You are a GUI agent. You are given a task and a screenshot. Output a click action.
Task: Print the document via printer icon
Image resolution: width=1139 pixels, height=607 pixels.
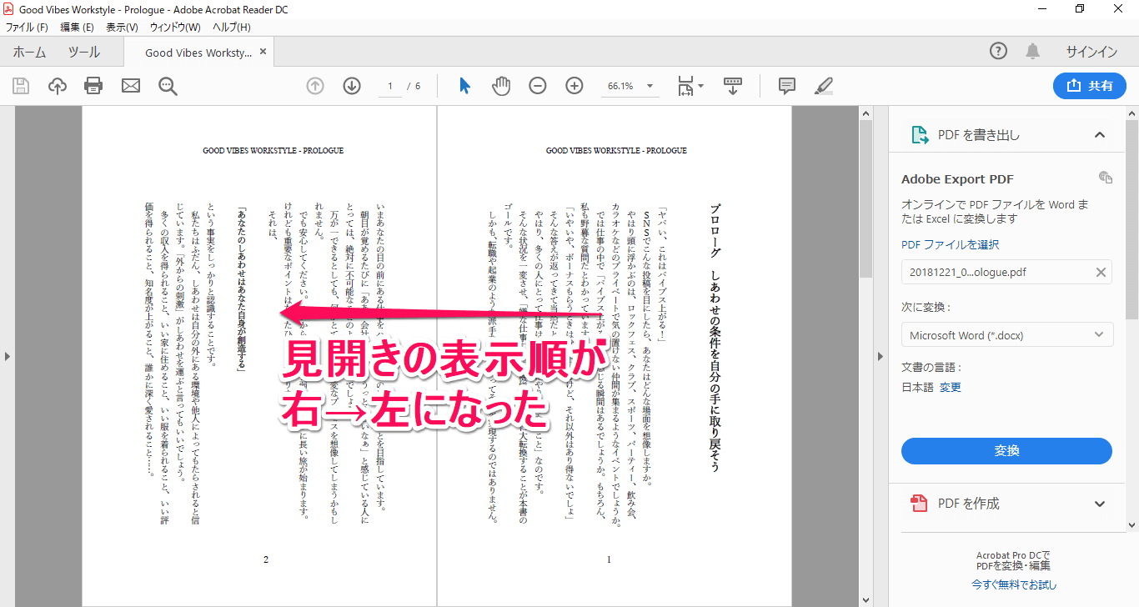coord(93,86)
